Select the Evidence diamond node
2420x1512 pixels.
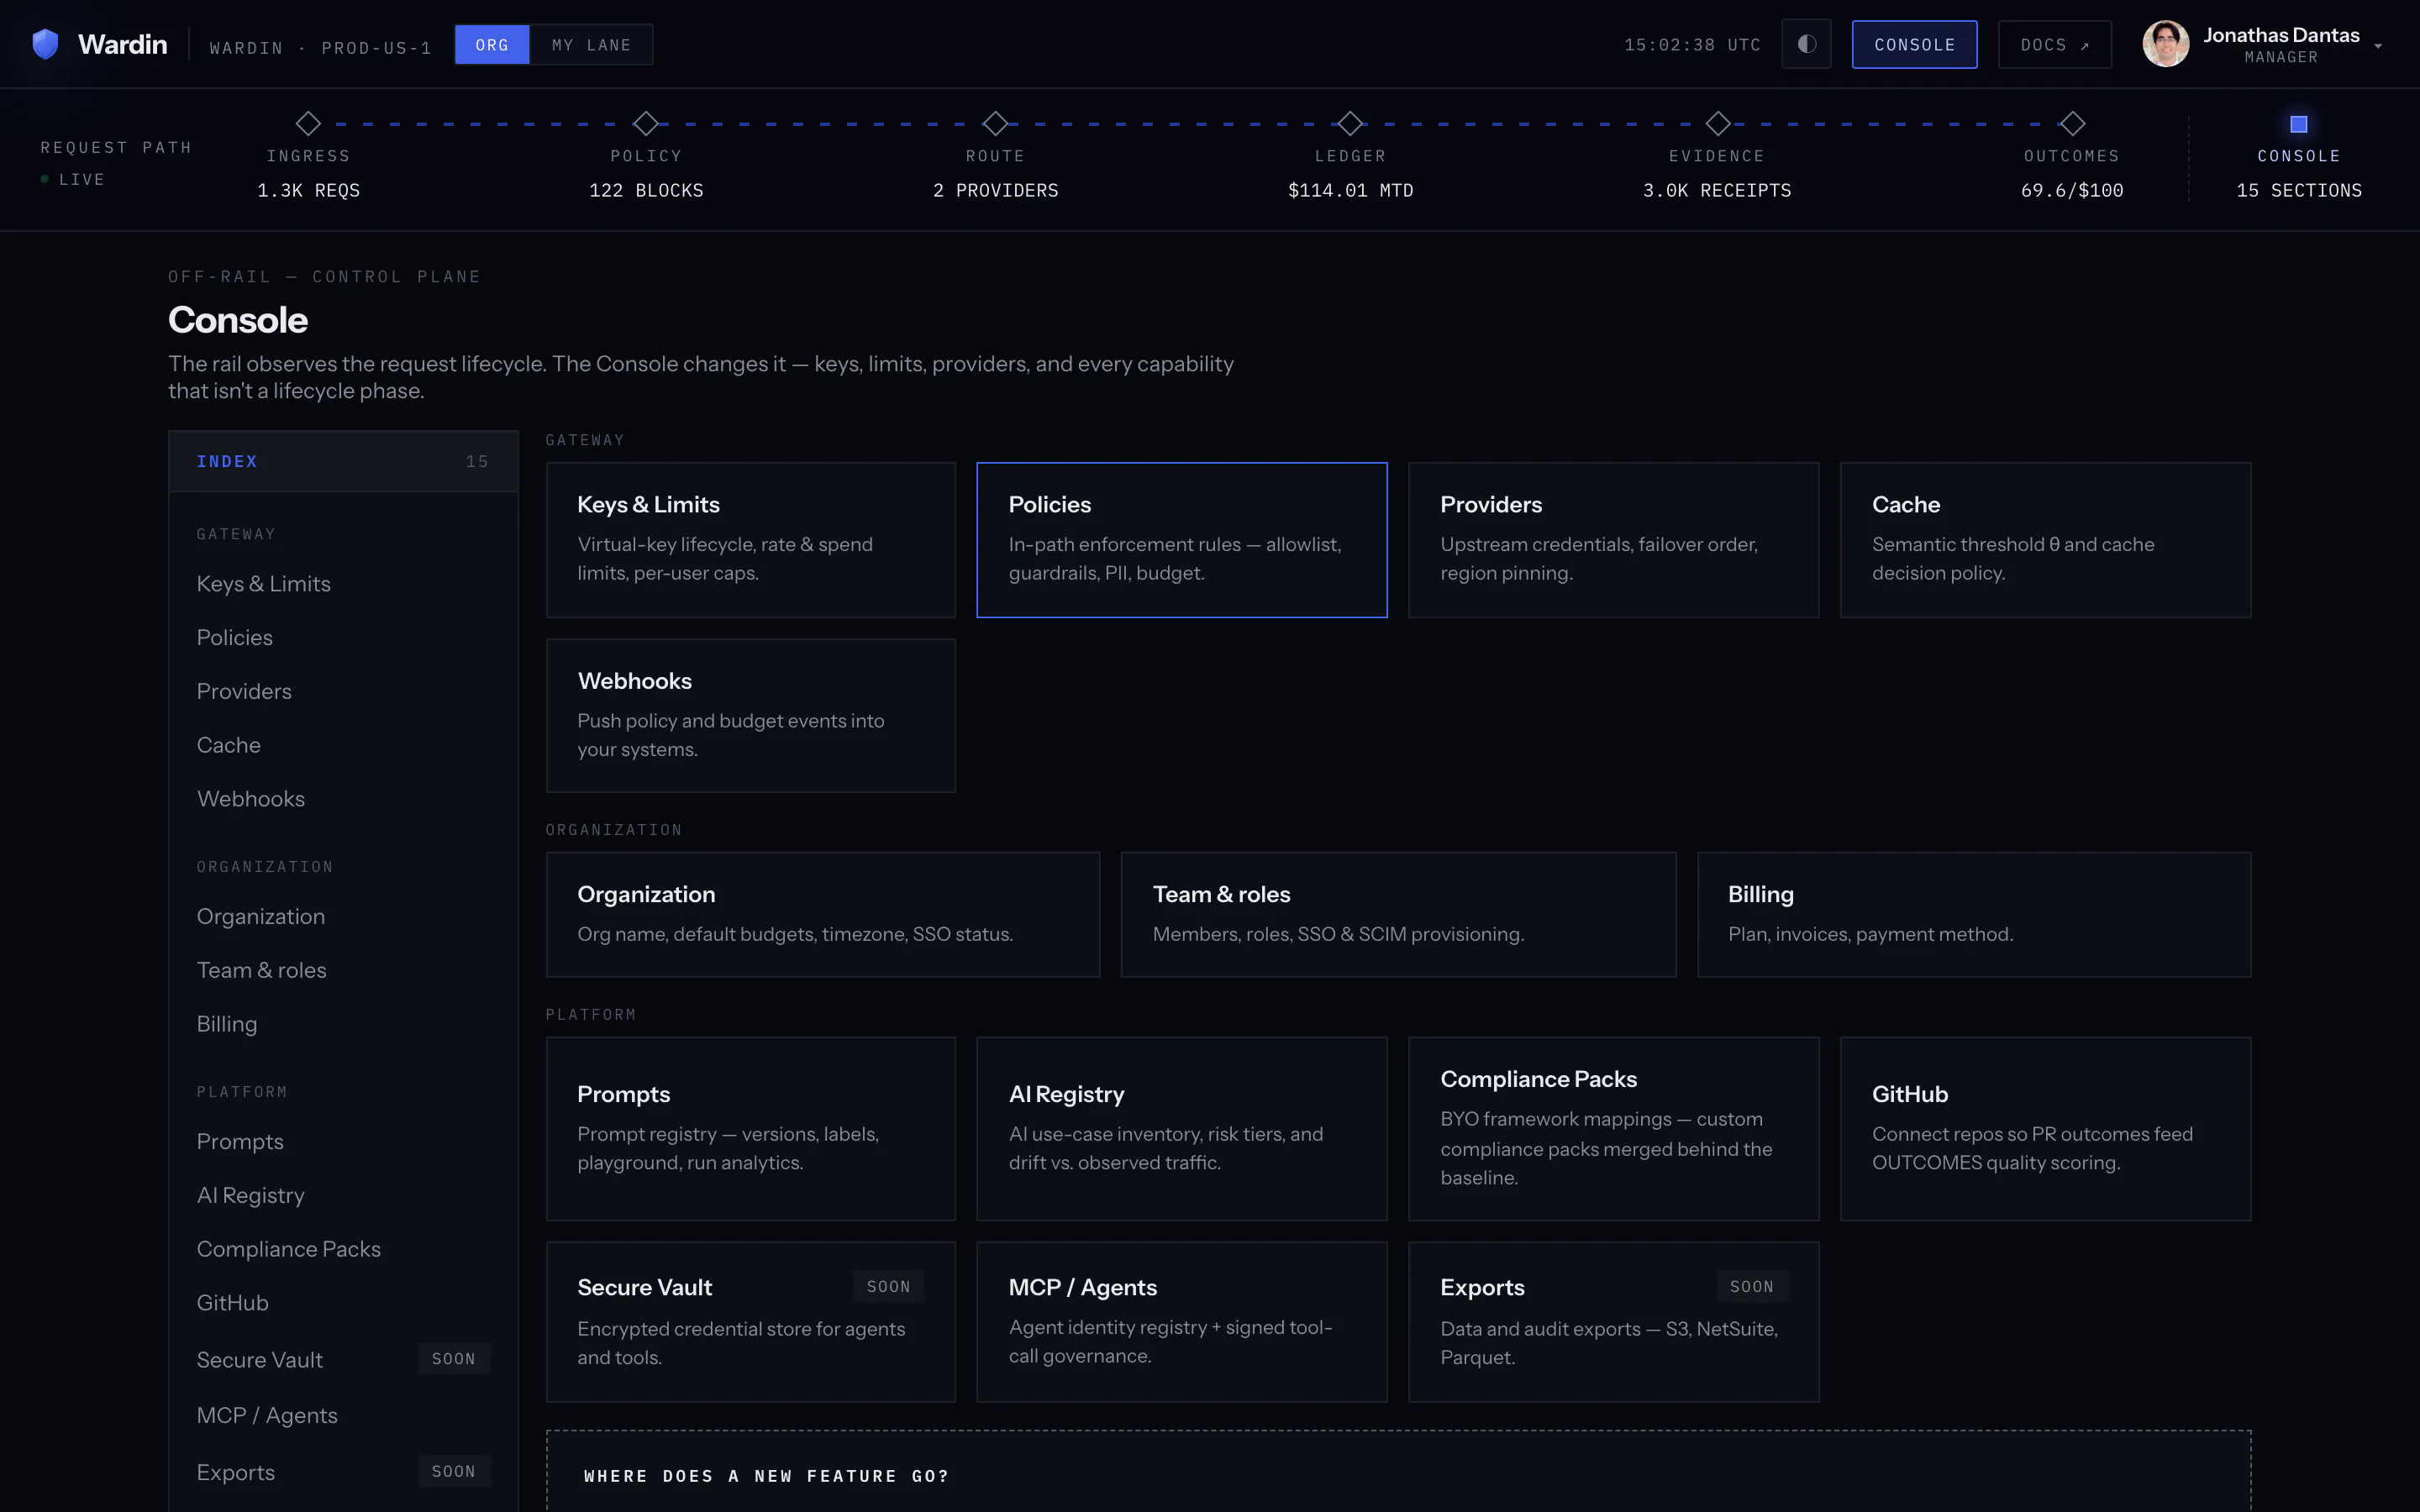pyautogui.click(x=1717, y=123)
